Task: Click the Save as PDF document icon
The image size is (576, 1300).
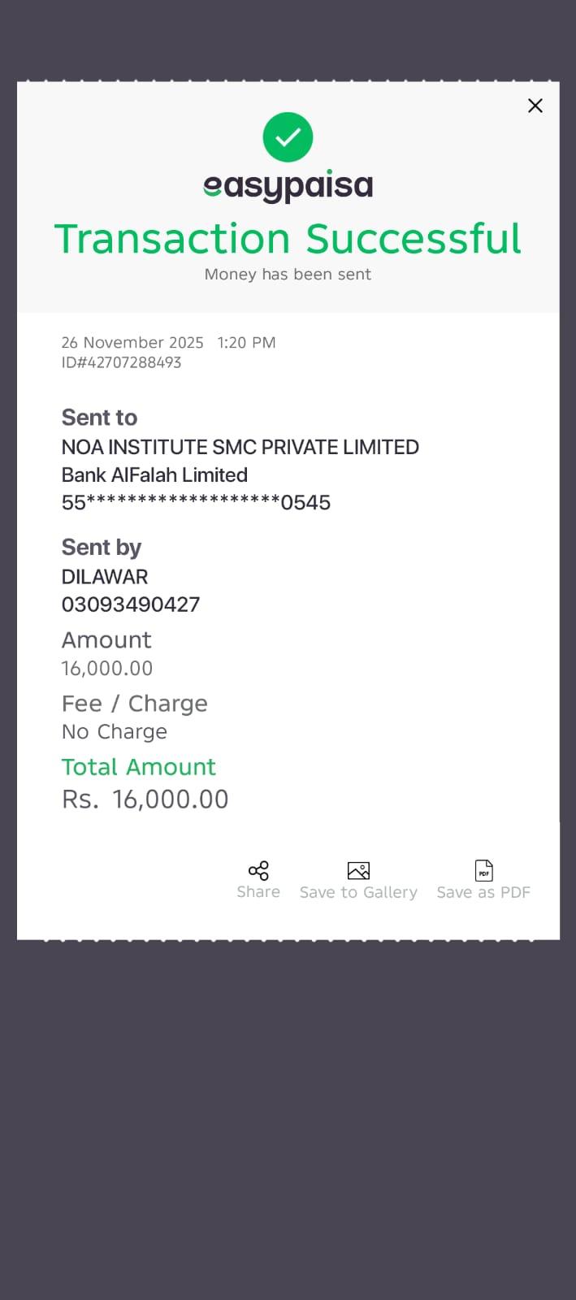Action: coord(483,871)
